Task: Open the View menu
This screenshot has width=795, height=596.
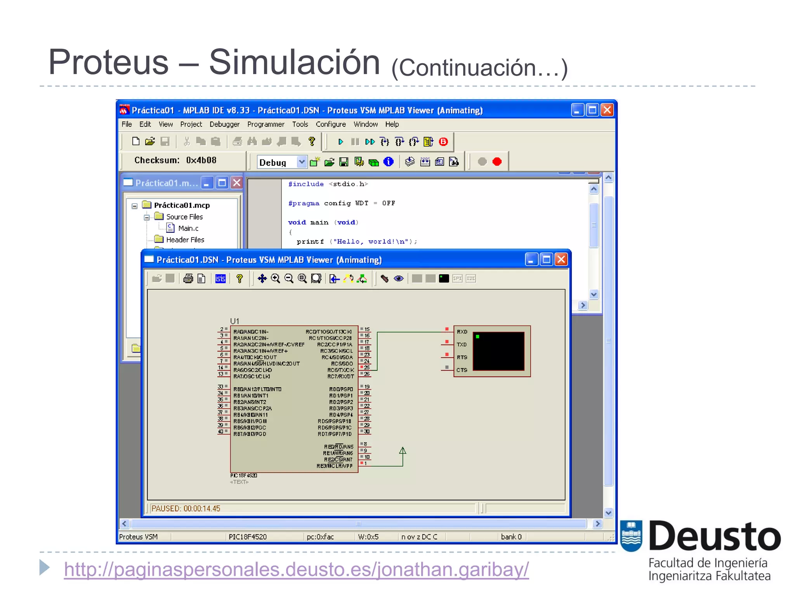Action: pyautogui.click(x=166, y=124)
